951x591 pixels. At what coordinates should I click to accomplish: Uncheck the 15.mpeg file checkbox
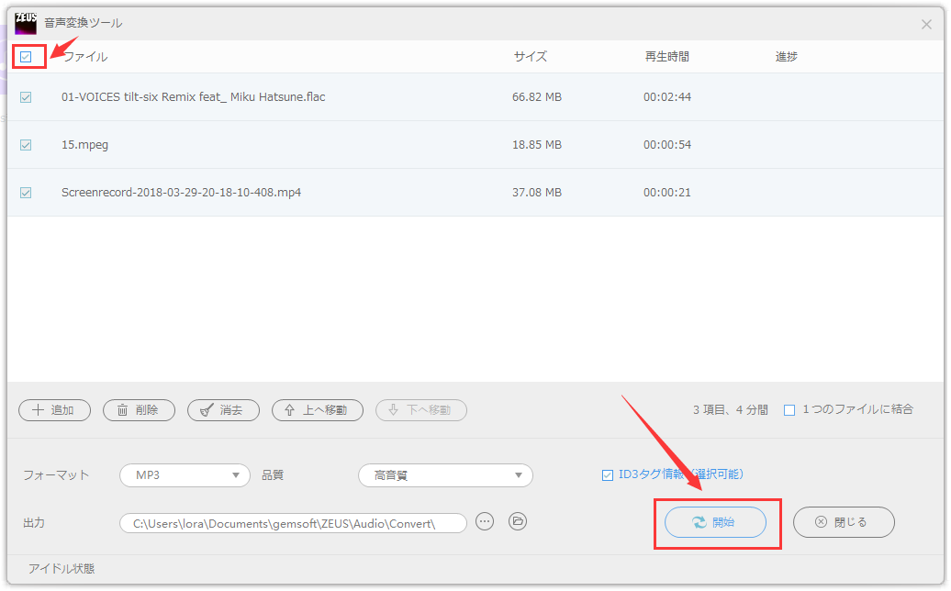coord(26,145)
